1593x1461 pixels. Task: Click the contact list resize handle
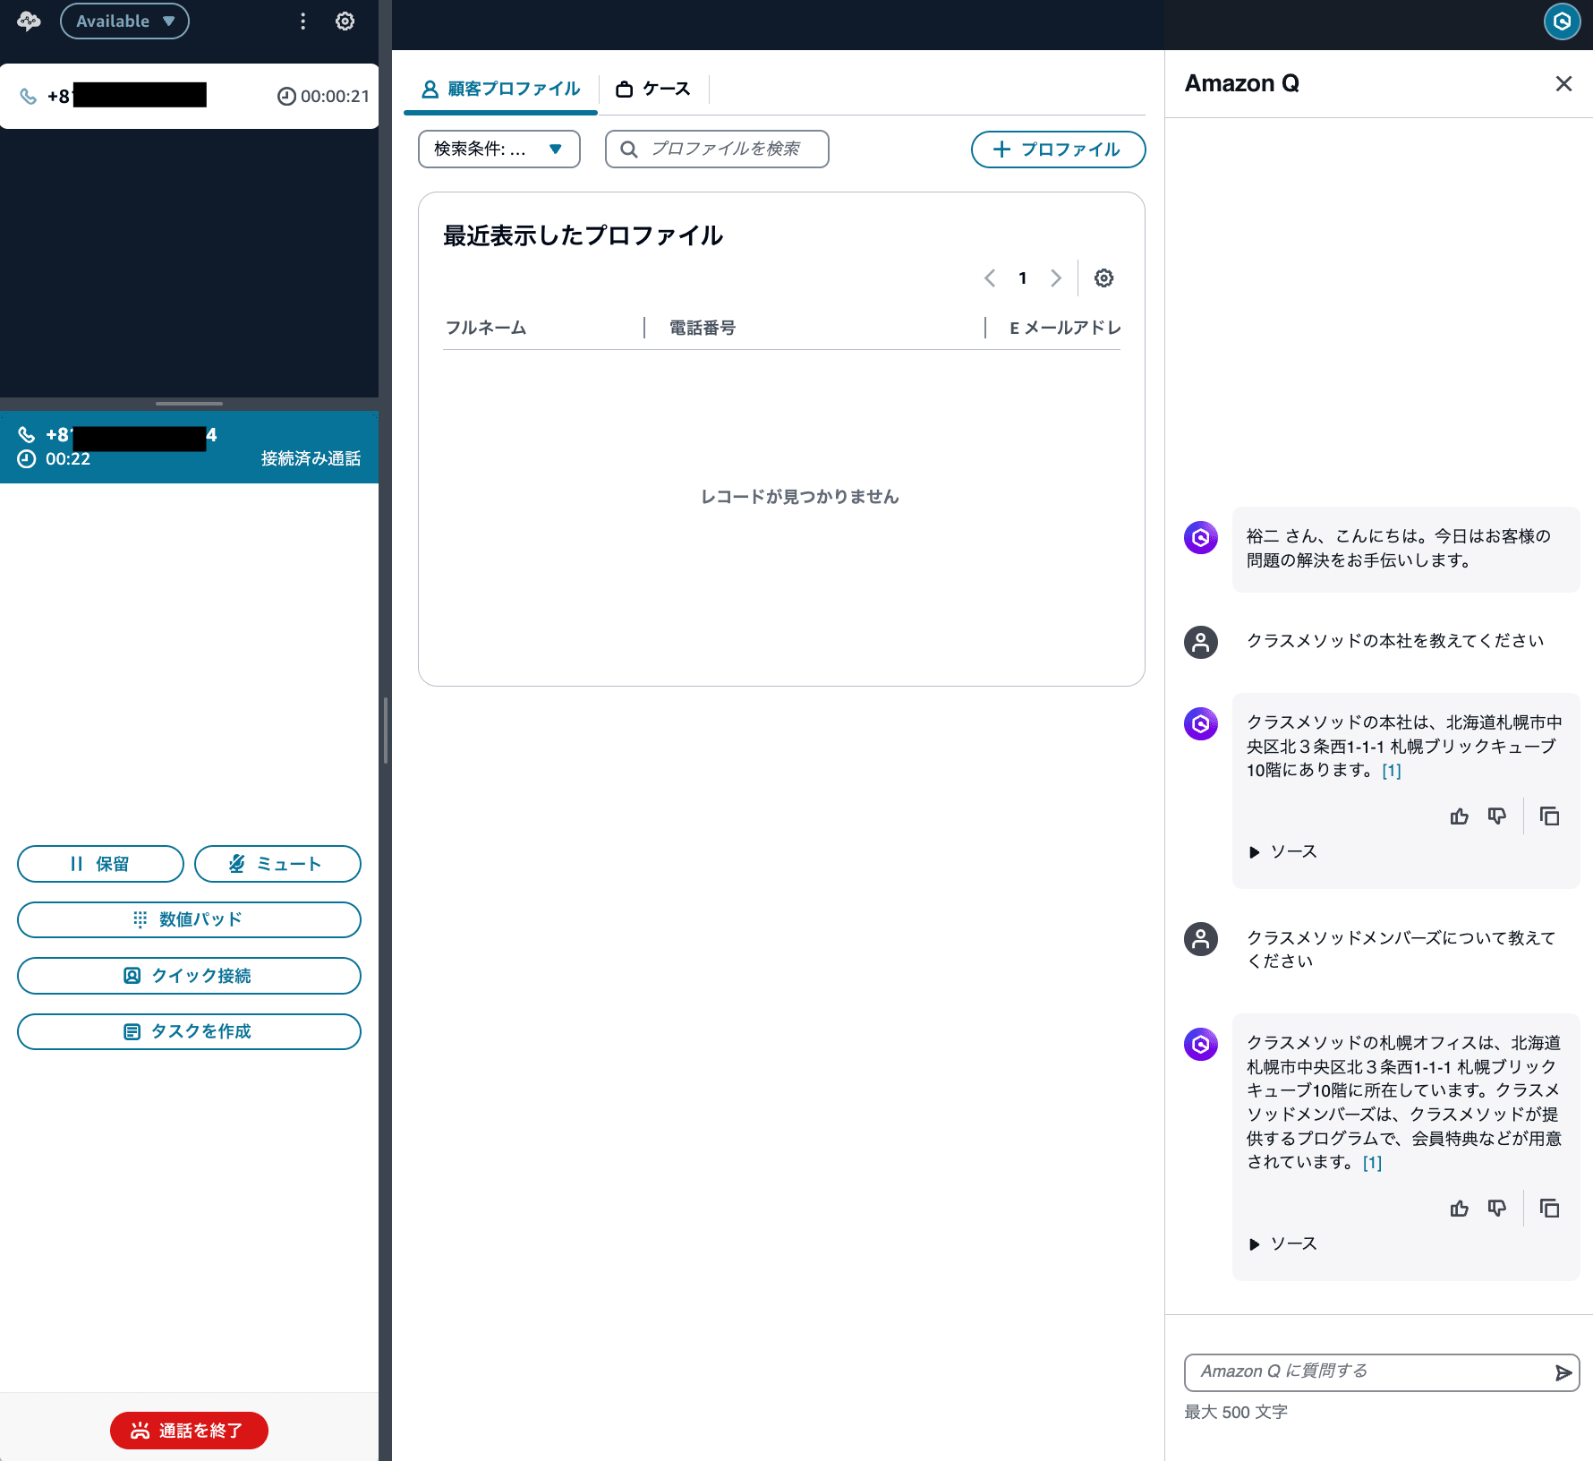tap(189, 404)
